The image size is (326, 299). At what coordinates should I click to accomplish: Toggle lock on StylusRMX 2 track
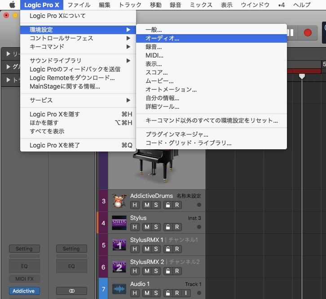click(168, 271)
